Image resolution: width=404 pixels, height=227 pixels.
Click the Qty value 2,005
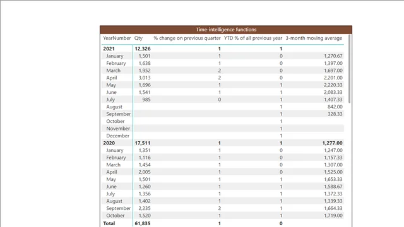[145, 172]
